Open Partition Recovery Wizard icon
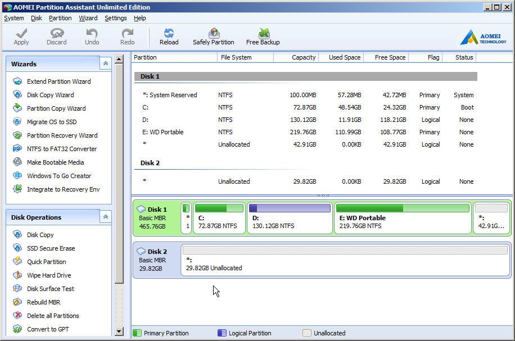Screen dimensions: 515x341 click(x=17, y=135)
